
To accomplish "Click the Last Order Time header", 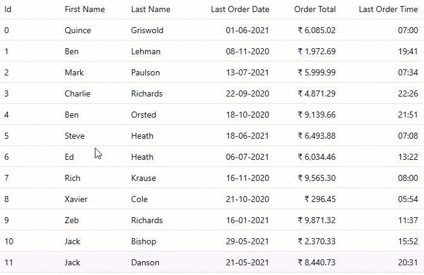I will point(388,9).
